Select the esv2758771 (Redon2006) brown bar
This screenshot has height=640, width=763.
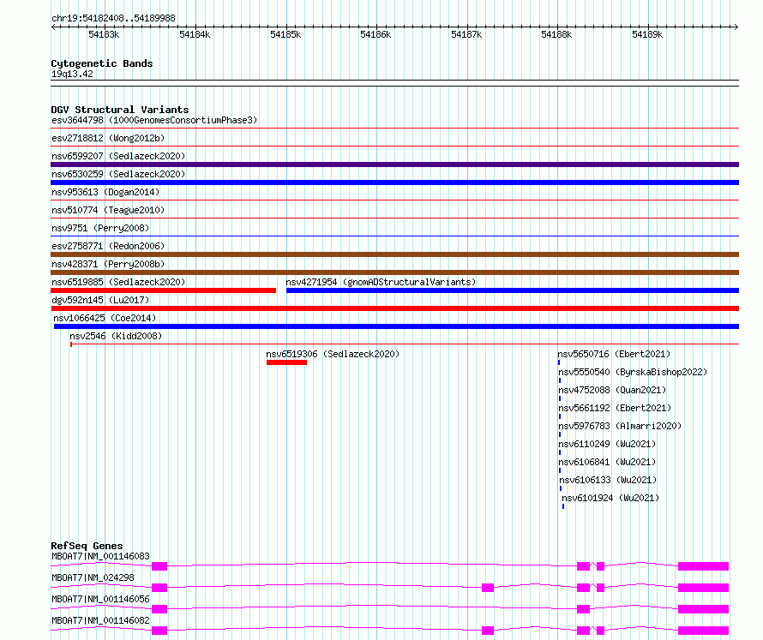(x=394, y=254)
